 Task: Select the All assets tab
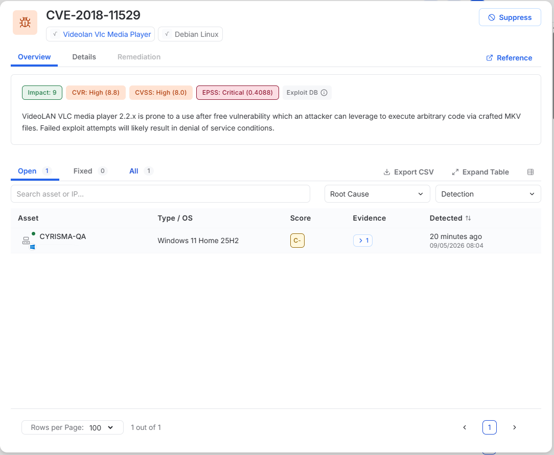click(141, 171)
